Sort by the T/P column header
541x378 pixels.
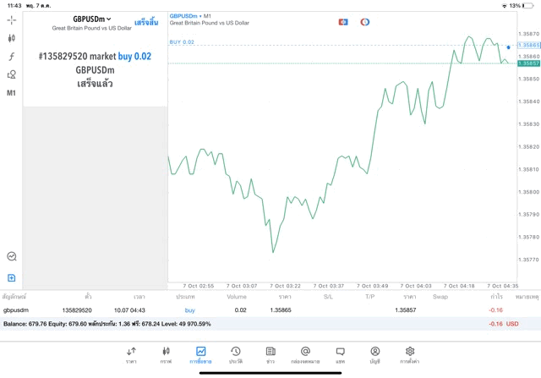pyautogui.click(x=370, y=297)
